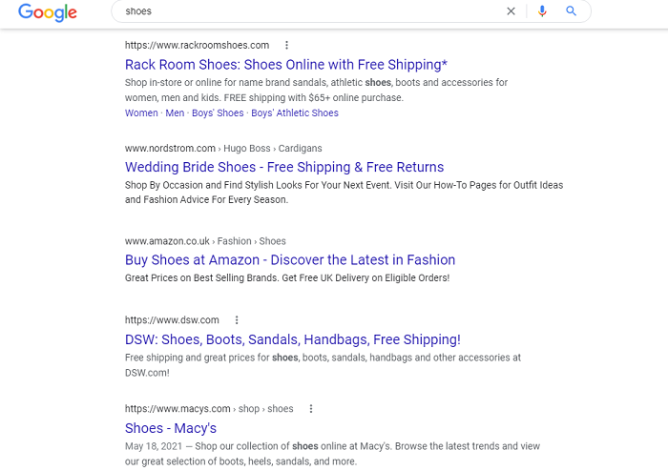Viewport: 668px width, 471px height.
Task: Open three-dot menu beside macys.com result
Action: (311, 408)
